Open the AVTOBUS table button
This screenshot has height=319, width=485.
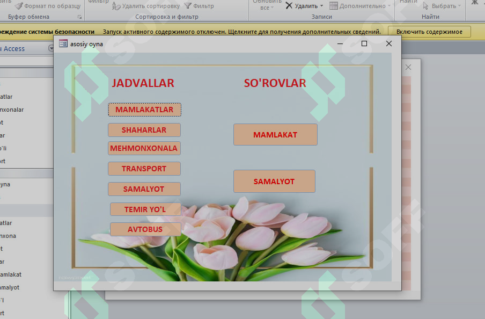(145, 229)
